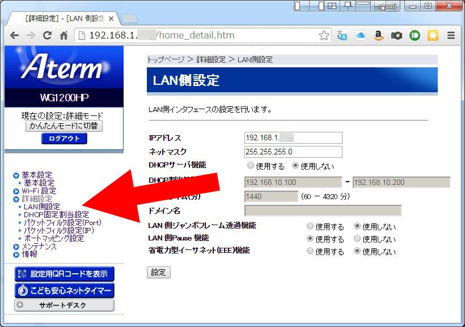Select 使用しない for EEE機能
Screen dimensions: 465x327
[x=357, y=251]
